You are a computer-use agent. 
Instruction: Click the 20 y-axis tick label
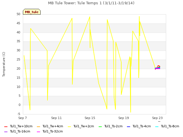pos(18,68)
